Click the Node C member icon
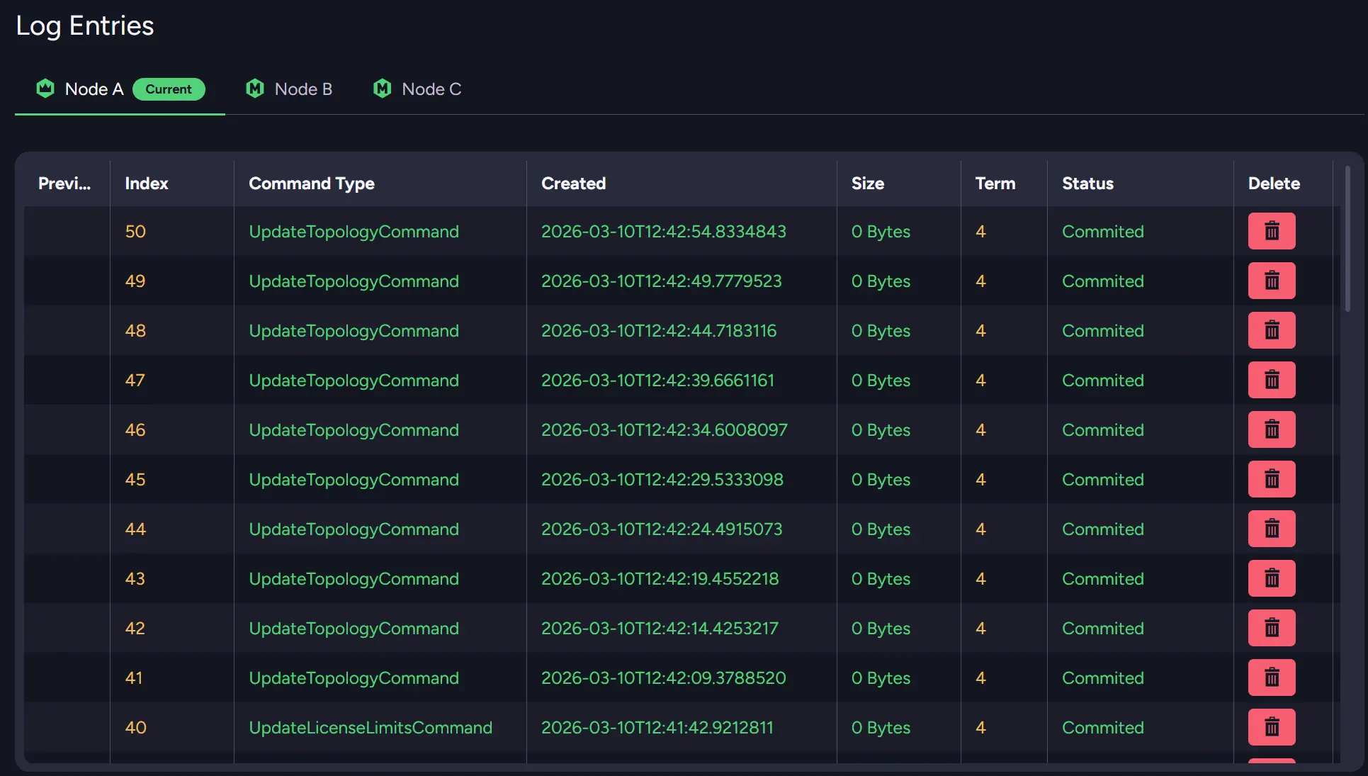This screenshot has height=776, width=1368. 383,89
